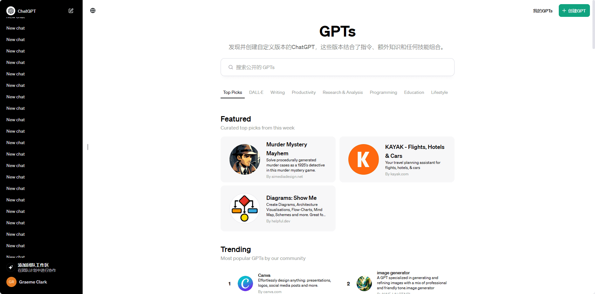Select the Programming tab
This screenshot has height=294, width=595.
[383, 93]
